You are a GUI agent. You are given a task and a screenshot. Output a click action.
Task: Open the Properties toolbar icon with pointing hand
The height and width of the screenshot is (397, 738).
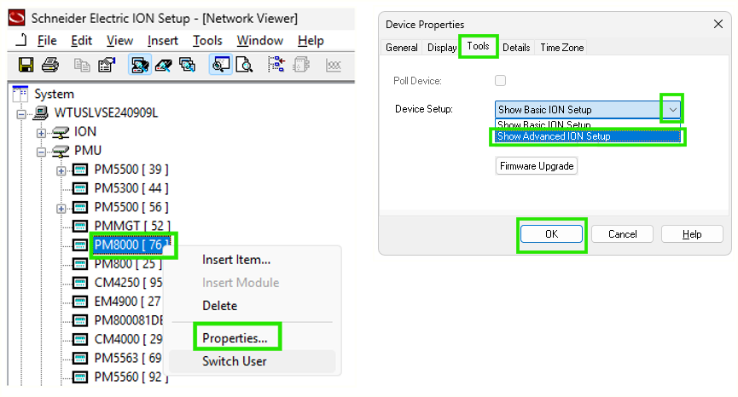tap(107, 65)
